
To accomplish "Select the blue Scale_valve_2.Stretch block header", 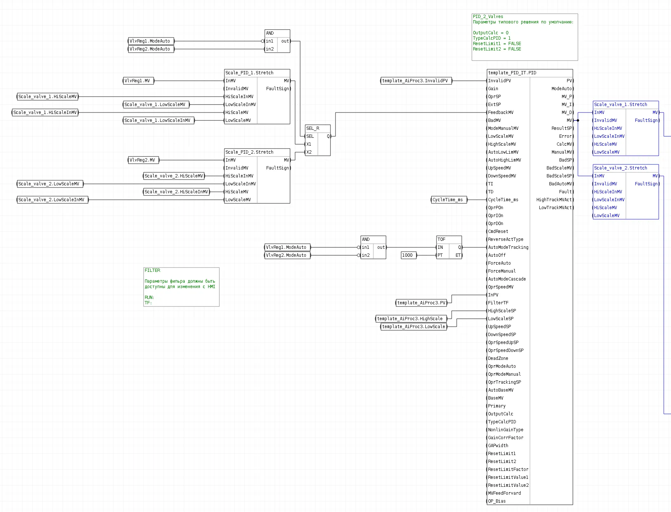I will pyautogui.click(x=626, y=168).
